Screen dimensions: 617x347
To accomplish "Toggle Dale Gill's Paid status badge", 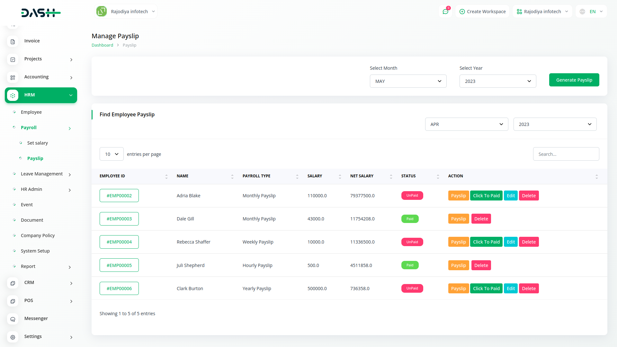I will (x=410, y=218).
